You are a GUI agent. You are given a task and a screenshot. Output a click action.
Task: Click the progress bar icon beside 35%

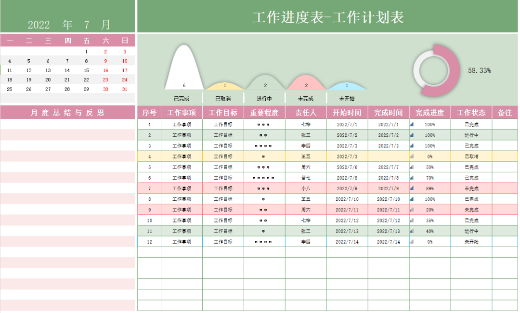coord(412,221)
